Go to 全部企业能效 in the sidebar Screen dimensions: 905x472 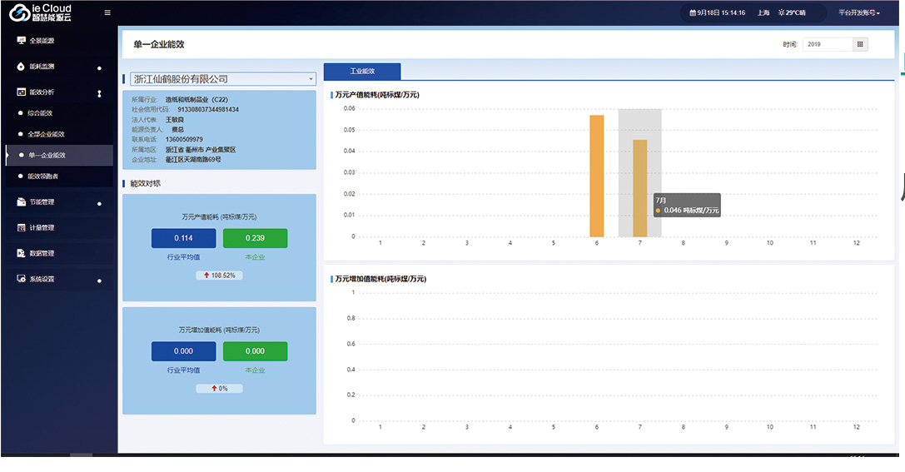(46, 134)
